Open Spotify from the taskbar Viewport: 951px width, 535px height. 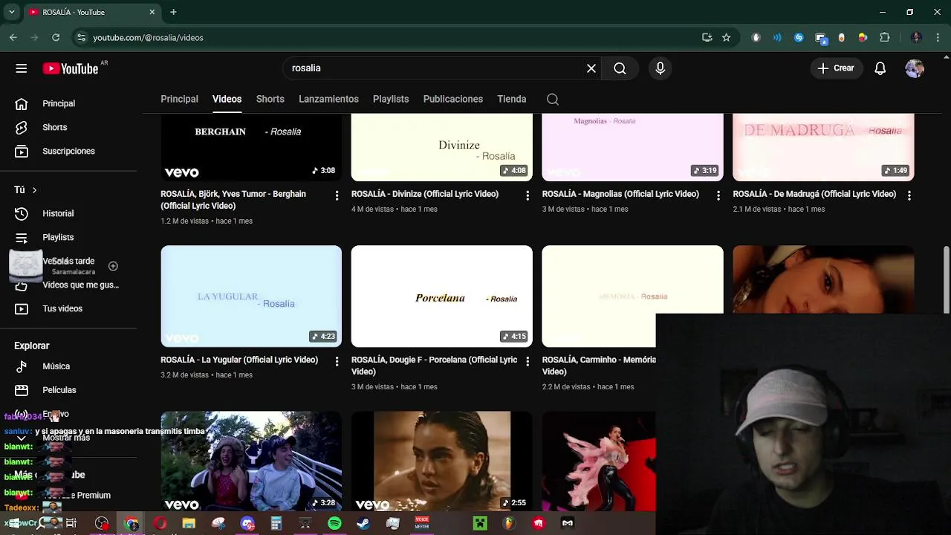coord(334,523)
